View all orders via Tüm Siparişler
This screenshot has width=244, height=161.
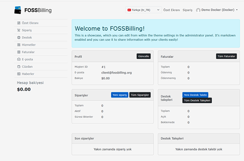[x=140, y=95]
